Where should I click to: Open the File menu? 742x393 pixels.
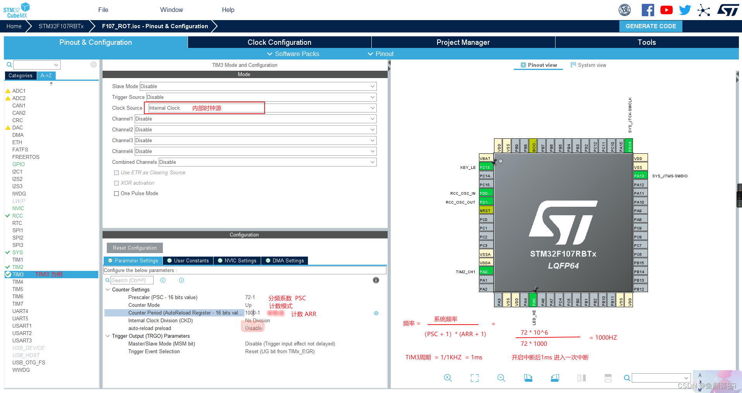(x=103, y=10)
